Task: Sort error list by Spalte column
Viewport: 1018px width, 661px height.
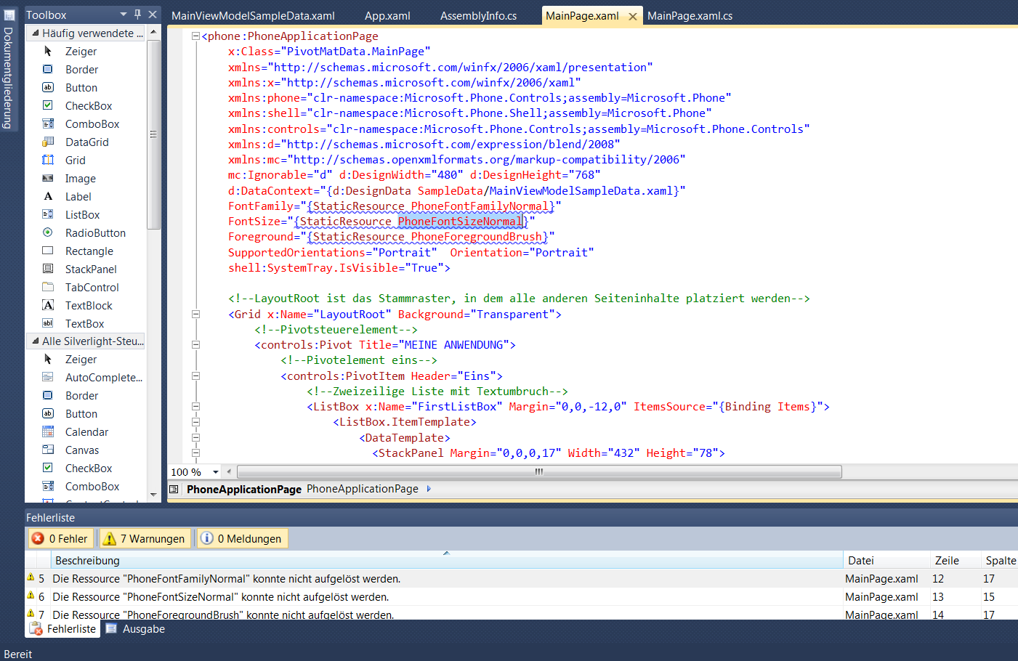Action: (1000, 560)
